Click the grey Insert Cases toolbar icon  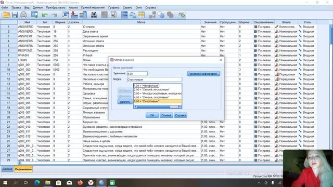click(104, 15)
